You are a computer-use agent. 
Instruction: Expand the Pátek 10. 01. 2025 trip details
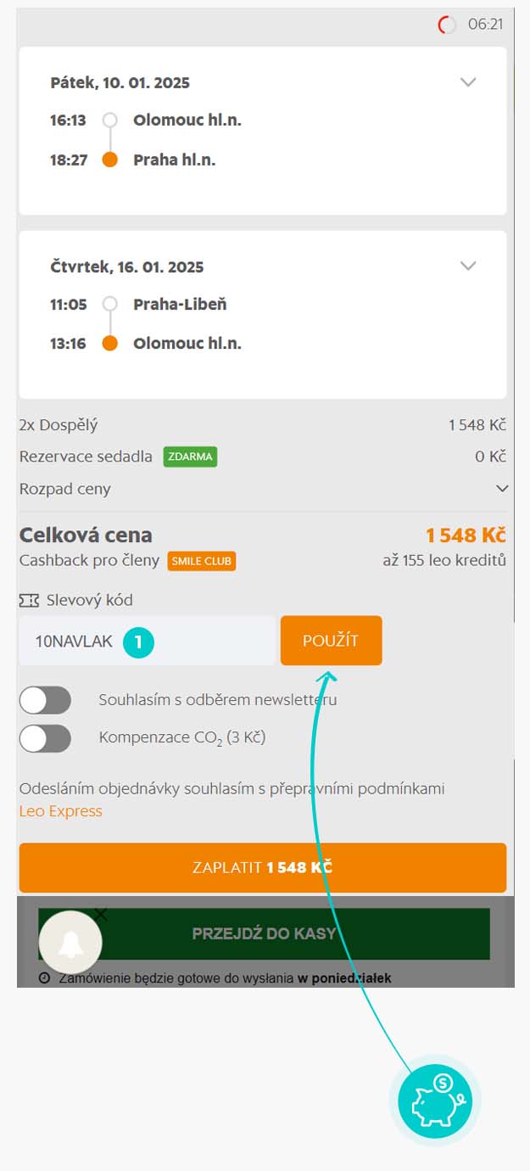(x=468, y=82)
